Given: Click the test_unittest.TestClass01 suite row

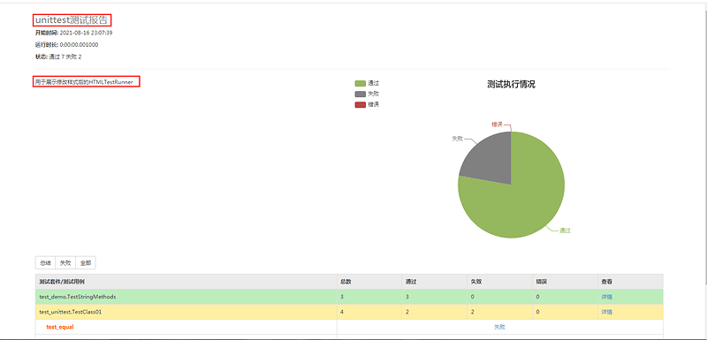Looking at the screenshot, I should [x=349, y=312].
